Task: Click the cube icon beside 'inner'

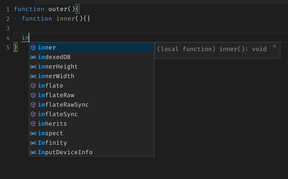Action: (x=33, y=48)
